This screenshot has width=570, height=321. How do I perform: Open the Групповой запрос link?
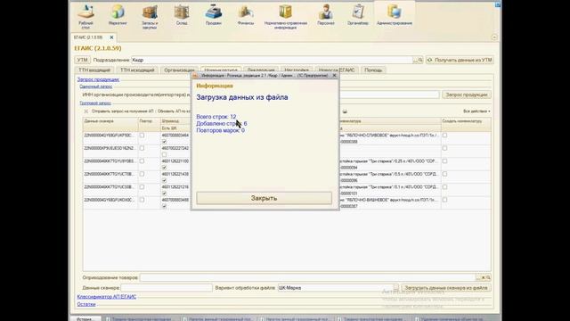click(95, 103)
